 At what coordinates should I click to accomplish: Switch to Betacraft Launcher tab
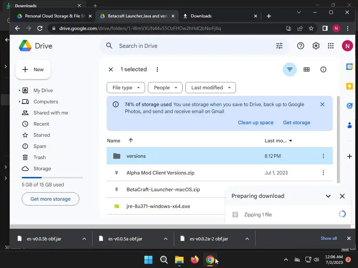(137, 16)
